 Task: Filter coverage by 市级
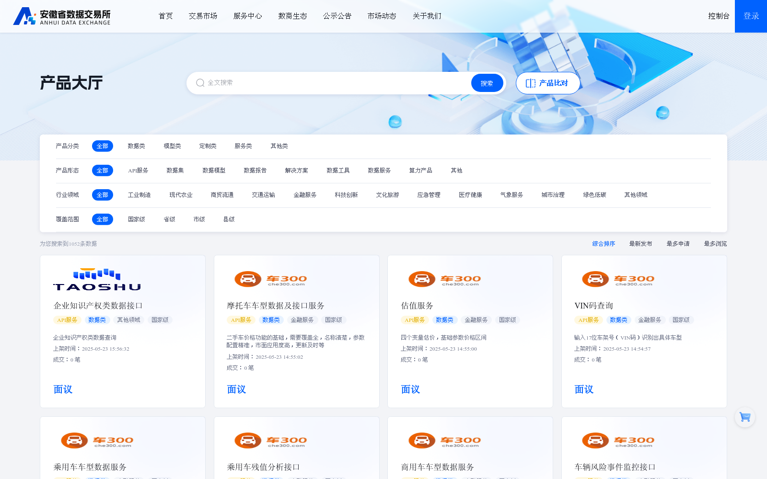coord(199,219)
